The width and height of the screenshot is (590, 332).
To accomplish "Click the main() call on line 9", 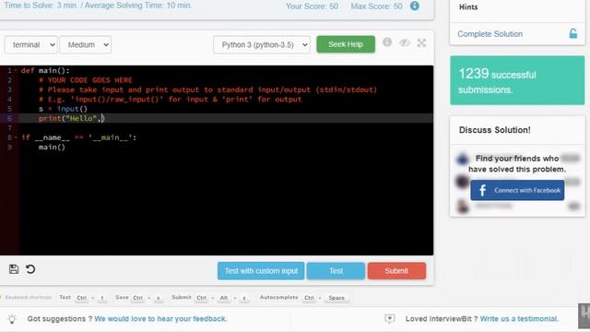I will (x=52, y=148).
